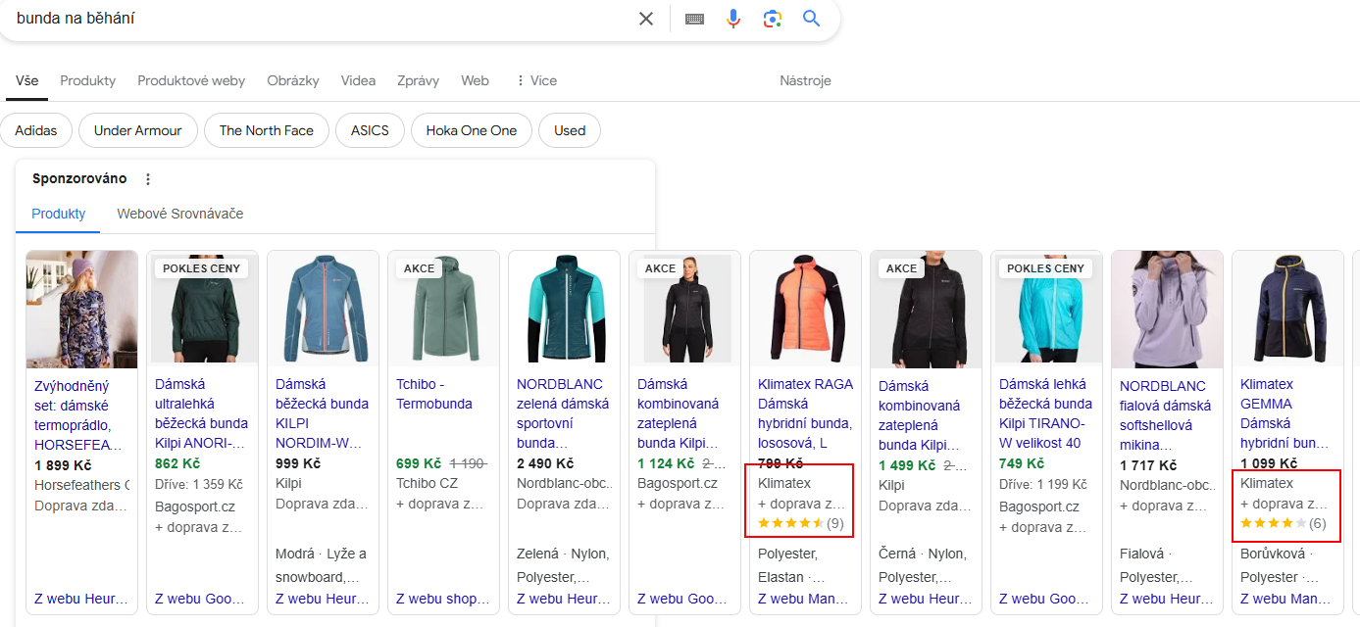
Task: Open the 'Zvýhodněný set: dámské termoprádlo' link
Action: [80, 415]
